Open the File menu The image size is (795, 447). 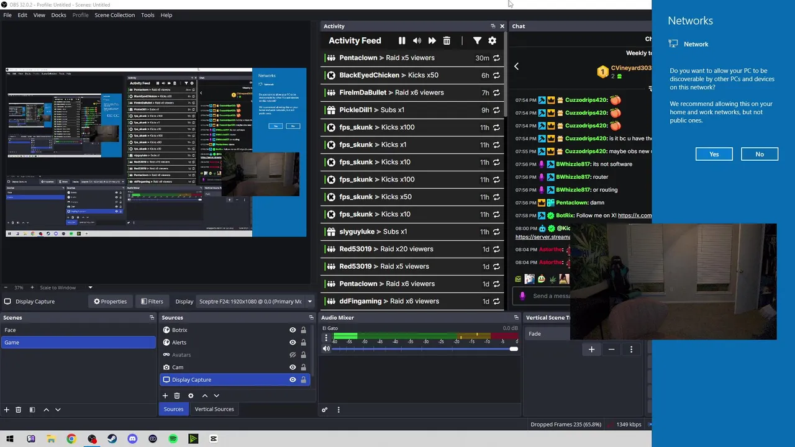7,15
